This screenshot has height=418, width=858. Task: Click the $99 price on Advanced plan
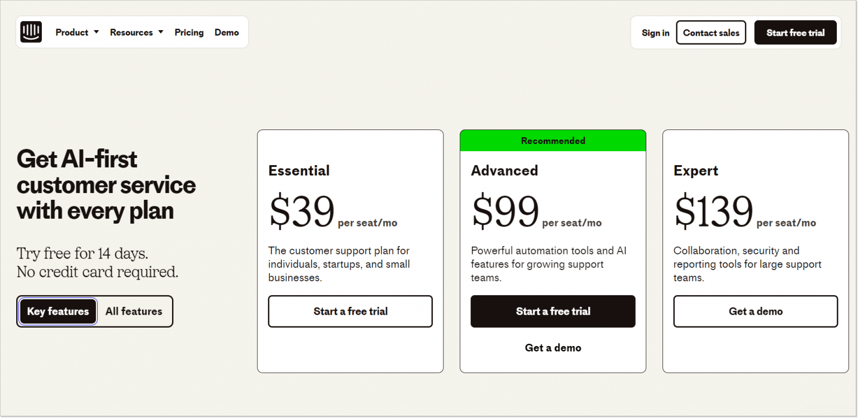tap(505, 211)
